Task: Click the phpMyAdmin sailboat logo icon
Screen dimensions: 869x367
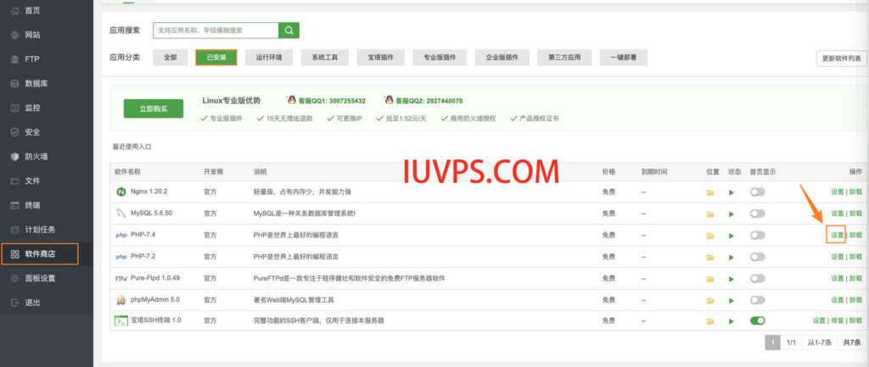Action: point(121,299)
